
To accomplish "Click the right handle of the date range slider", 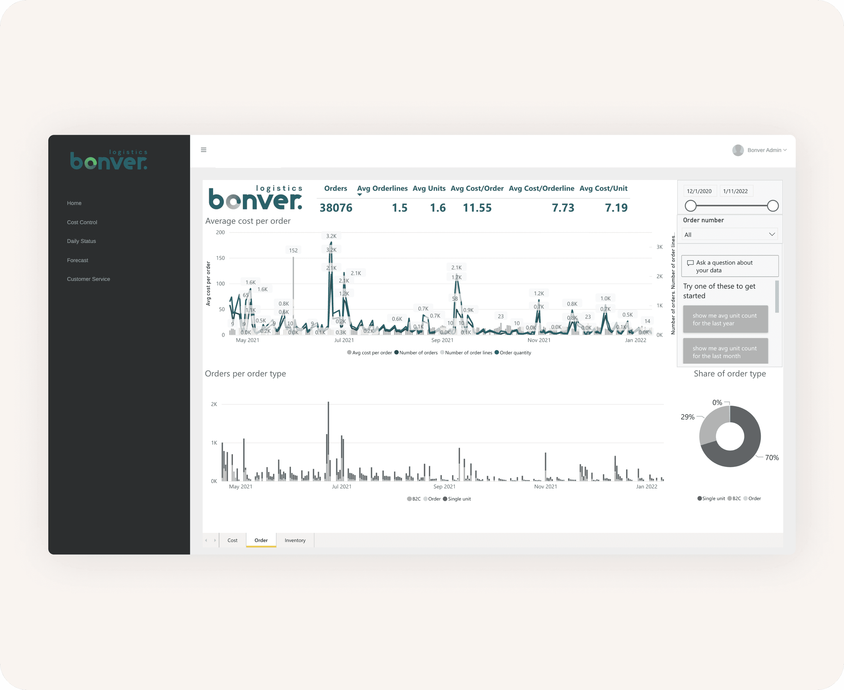I will tap(772, 206).
